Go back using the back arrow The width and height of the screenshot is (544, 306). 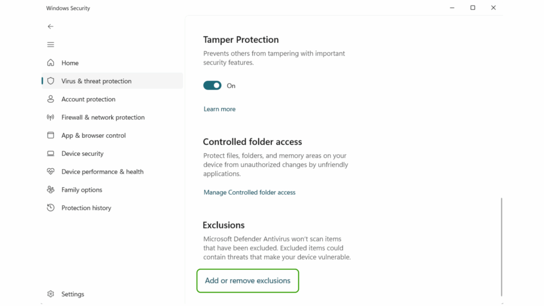pyautogui.click(x=51, y=26)
